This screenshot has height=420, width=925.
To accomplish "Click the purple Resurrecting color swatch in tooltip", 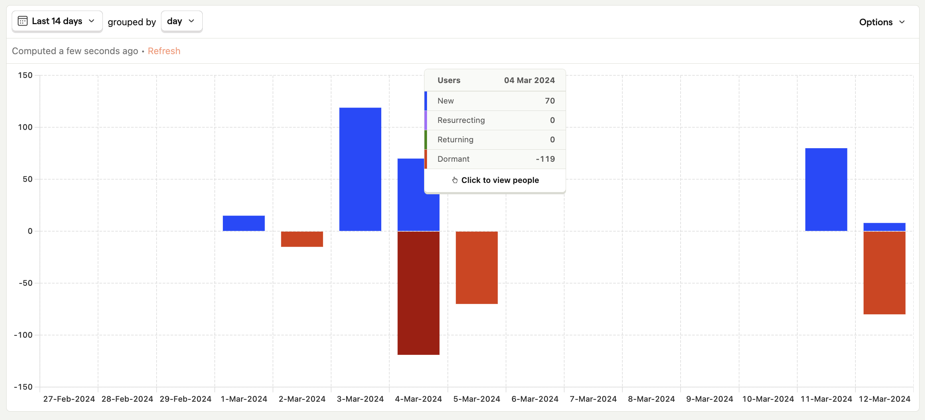I will (x=426, y=120).
